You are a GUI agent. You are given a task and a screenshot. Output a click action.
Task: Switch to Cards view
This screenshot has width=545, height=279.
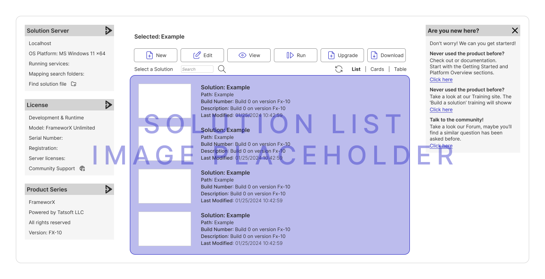377,69
